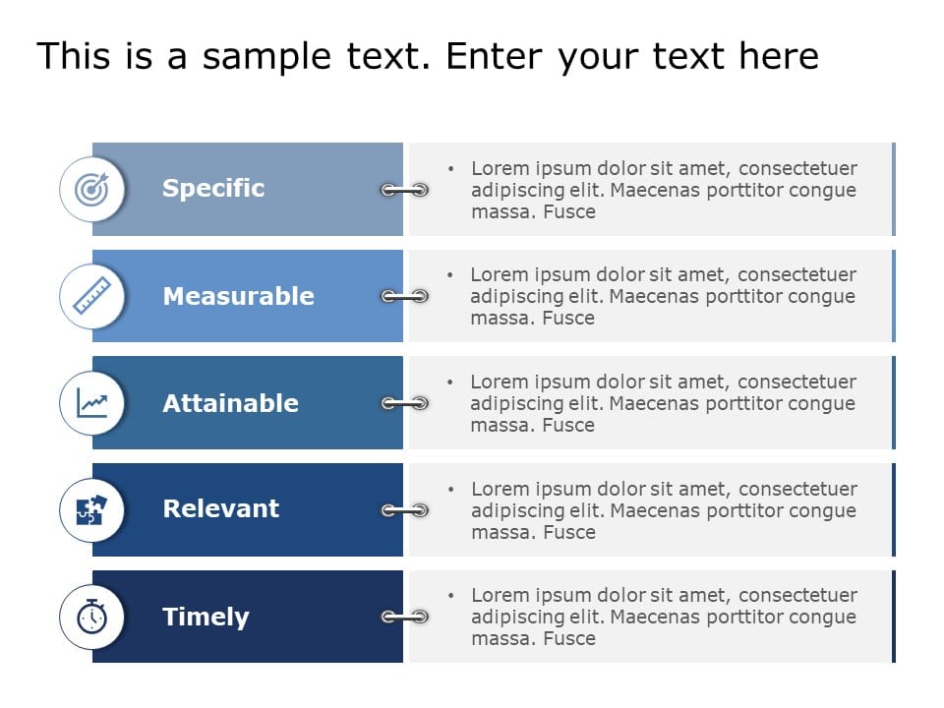Select the Attainable heading label
This screenshot has width=944, height=708.
230,403
